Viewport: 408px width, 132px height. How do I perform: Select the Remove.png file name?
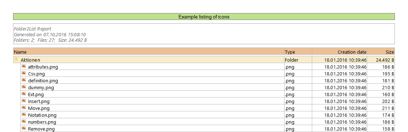click(41, 129)
